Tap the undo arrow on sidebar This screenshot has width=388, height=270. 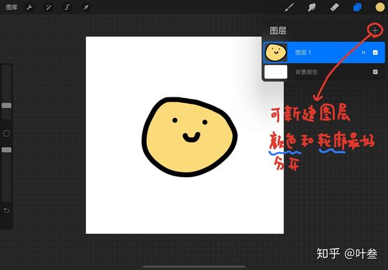6,210
